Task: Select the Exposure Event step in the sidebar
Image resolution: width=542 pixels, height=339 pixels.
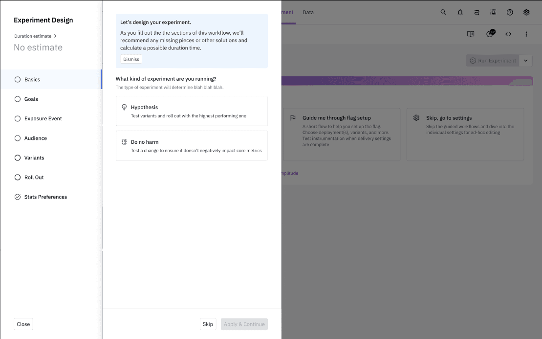Action: coord(17,118)
